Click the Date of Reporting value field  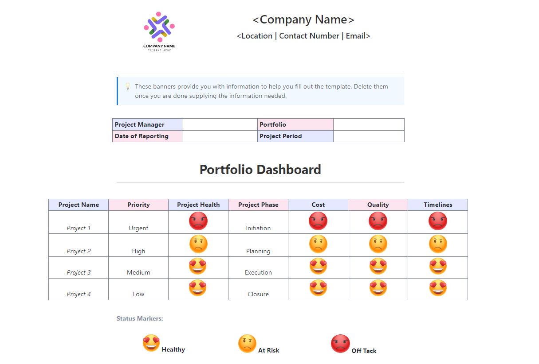(x=220, y=136)
